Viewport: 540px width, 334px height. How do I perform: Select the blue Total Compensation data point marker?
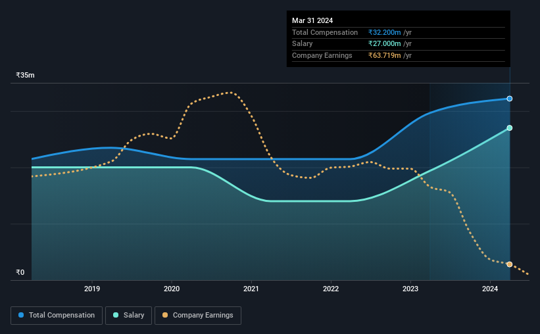coord(509,99)
